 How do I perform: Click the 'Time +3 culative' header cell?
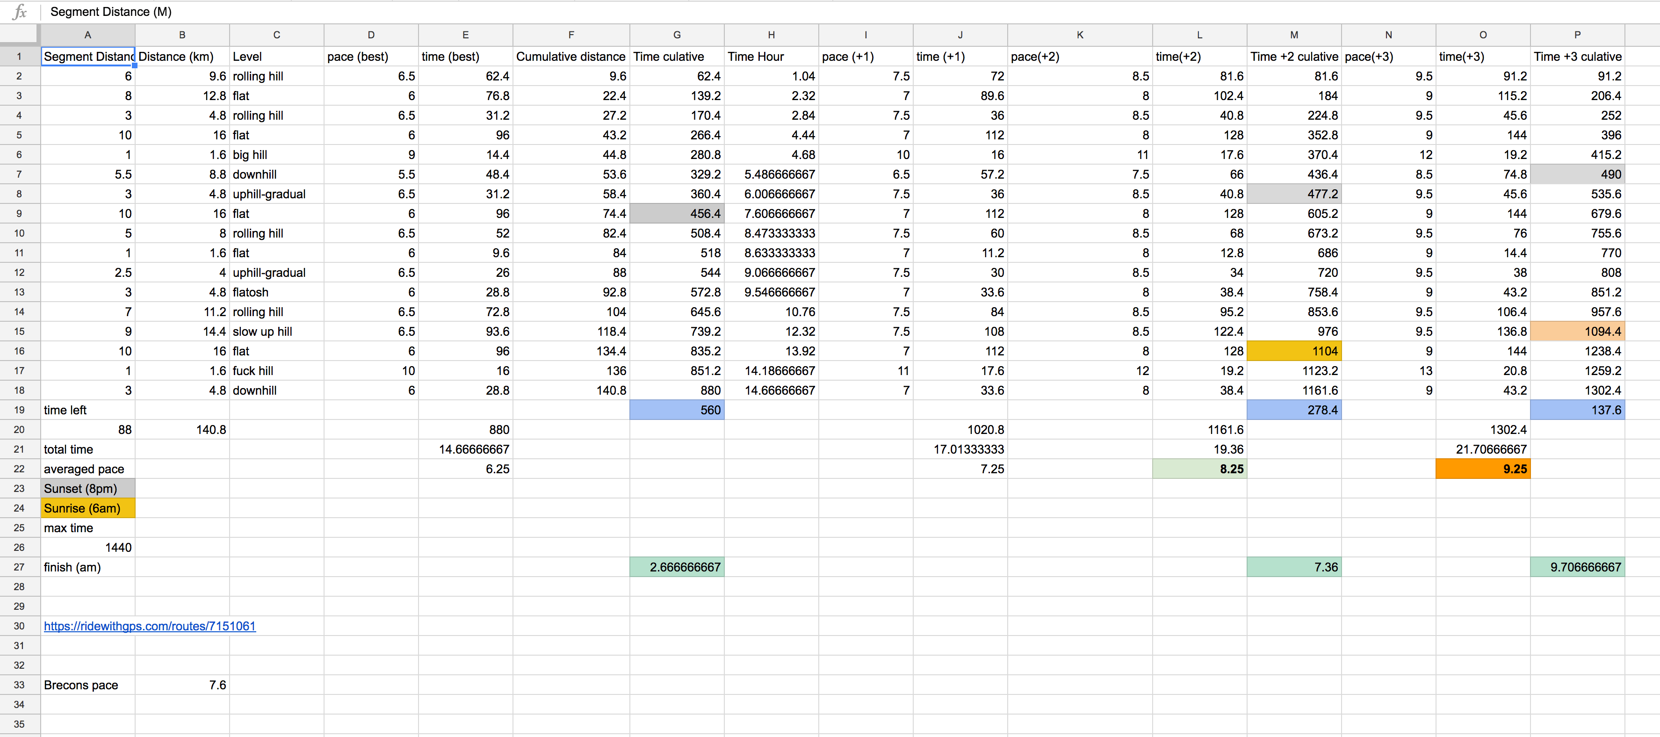pos(1578,57)
